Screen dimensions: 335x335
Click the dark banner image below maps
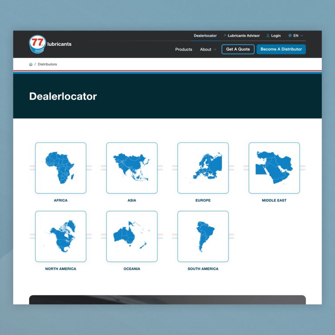point(167,300)
